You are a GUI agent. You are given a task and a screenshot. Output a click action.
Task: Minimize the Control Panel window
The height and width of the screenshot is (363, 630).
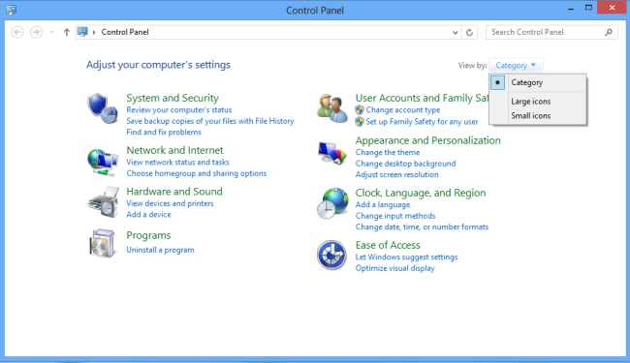point(571,9)
